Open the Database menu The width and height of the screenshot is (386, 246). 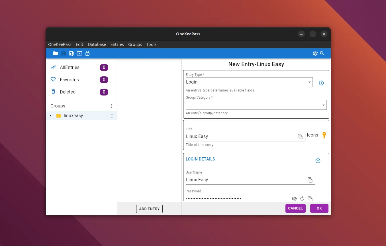pyautogui.click(x=97, y=44)
